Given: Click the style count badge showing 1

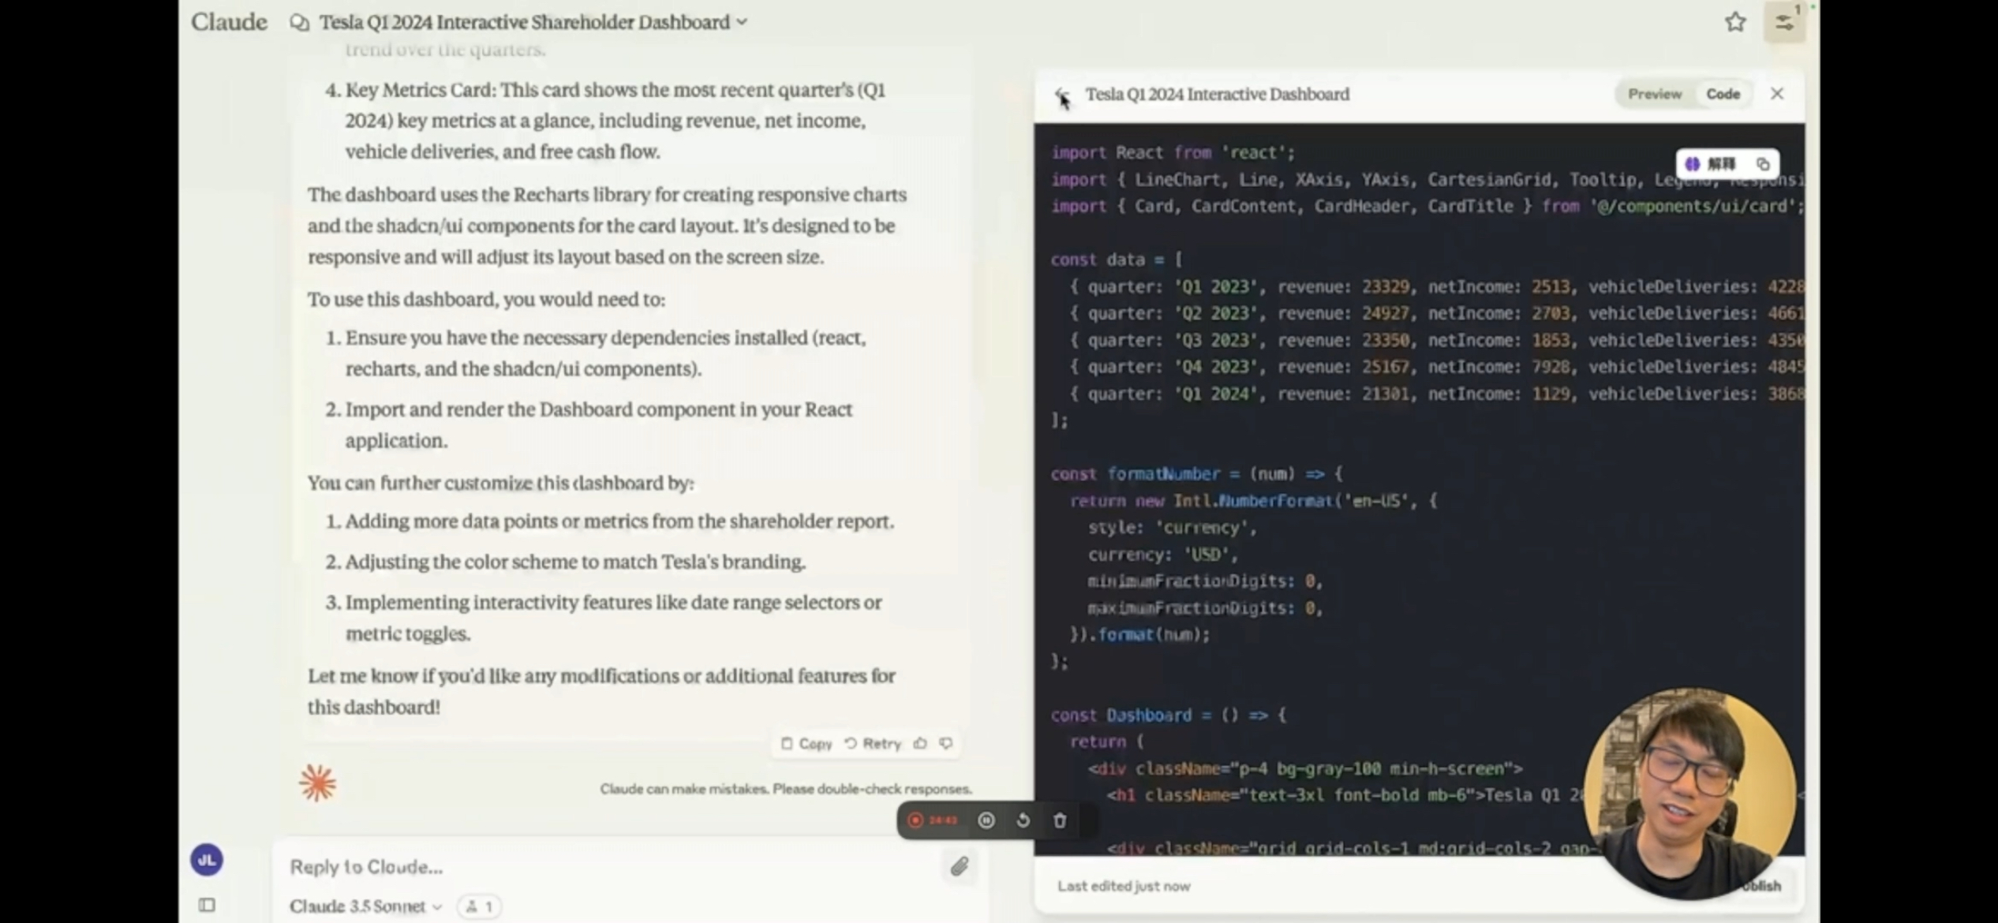Looking at the screenshot, I should (479, 906).
